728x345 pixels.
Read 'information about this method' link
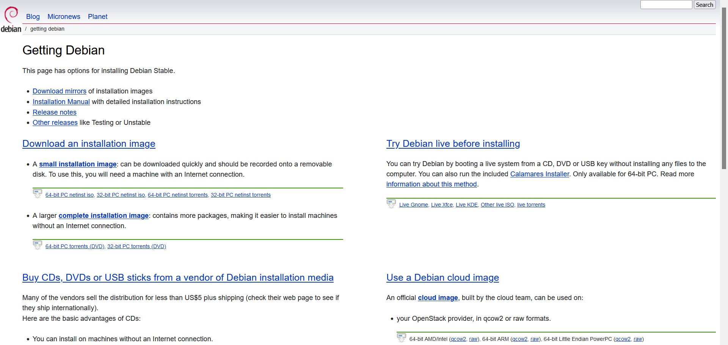[431, 184]
